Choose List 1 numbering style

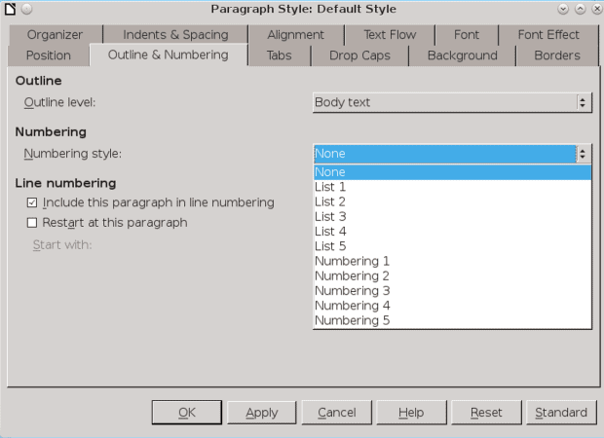(x=453, y=187)
